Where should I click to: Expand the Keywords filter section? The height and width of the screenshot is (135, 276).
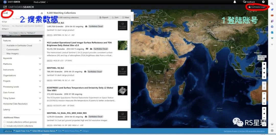pyautogui.click(x=22, y=58)
